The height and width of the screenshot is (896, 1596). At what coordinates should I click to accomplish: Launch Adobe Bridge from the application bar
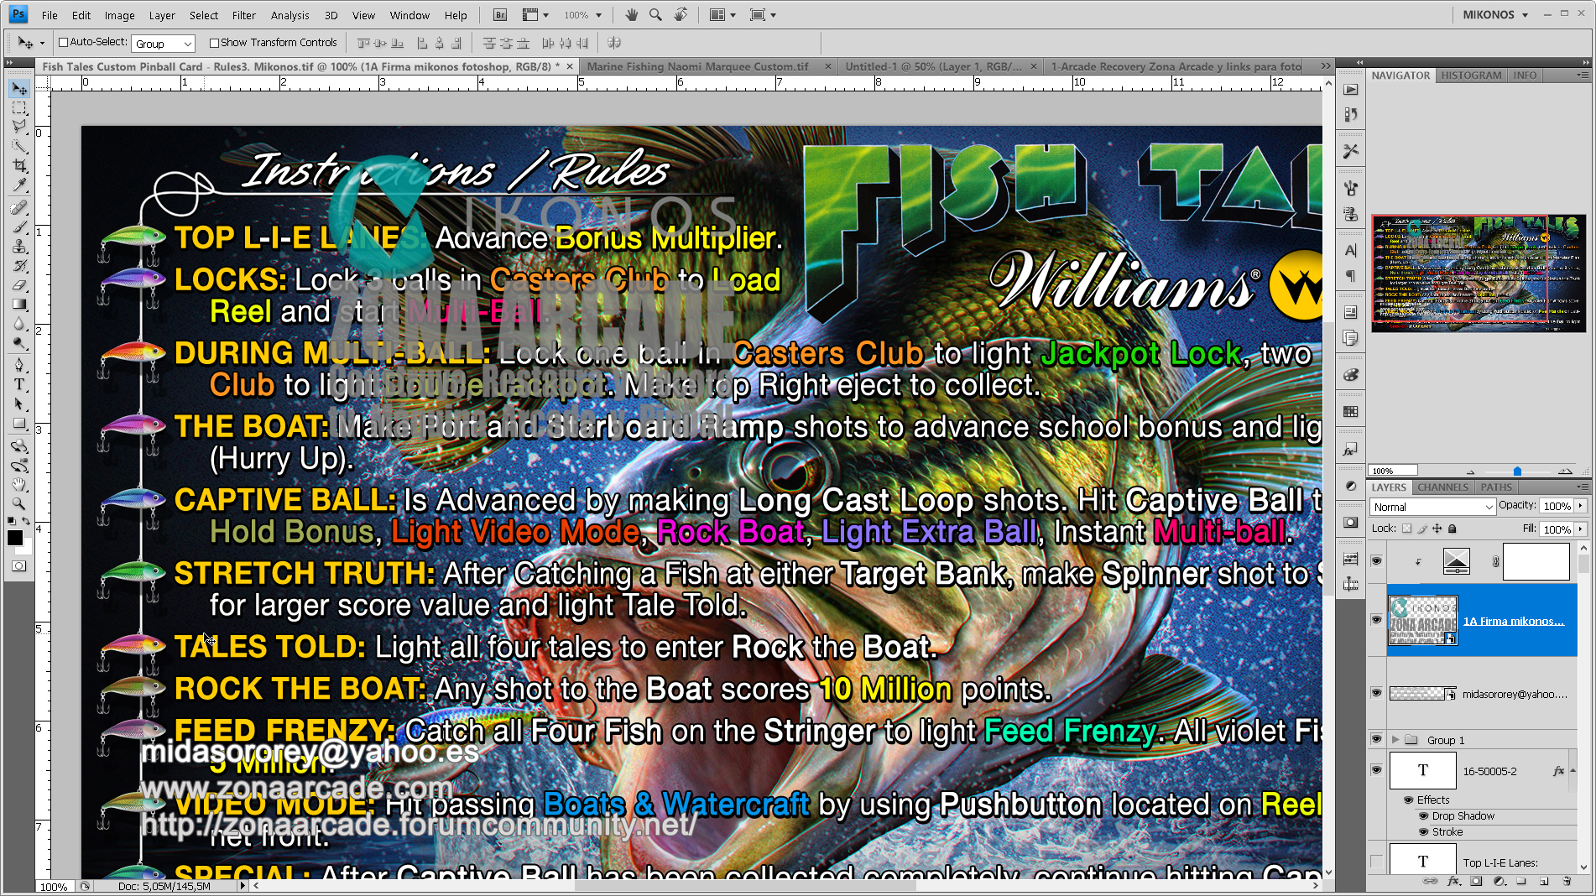[499, 15]
